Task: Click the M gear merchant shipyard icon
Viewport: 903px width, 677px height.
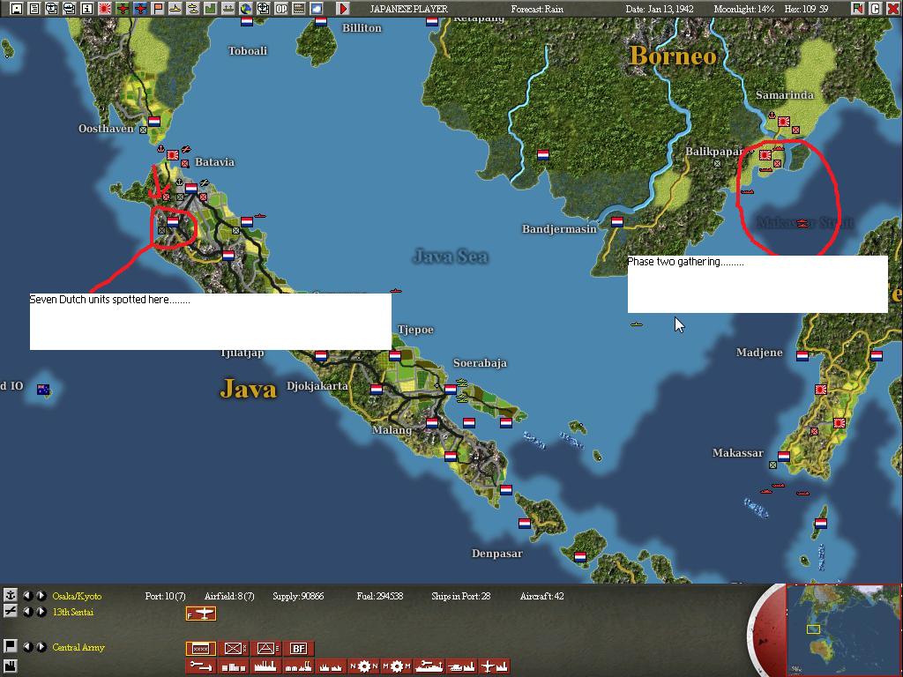Action: click(396, 666)
